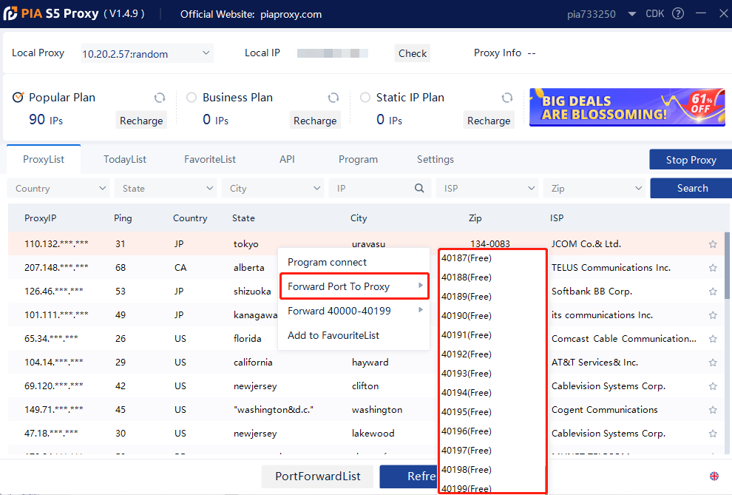The image size is (732, 495).
Task: Choose Add to FavouriteList menu item
Action: click(x=353, y=335)
